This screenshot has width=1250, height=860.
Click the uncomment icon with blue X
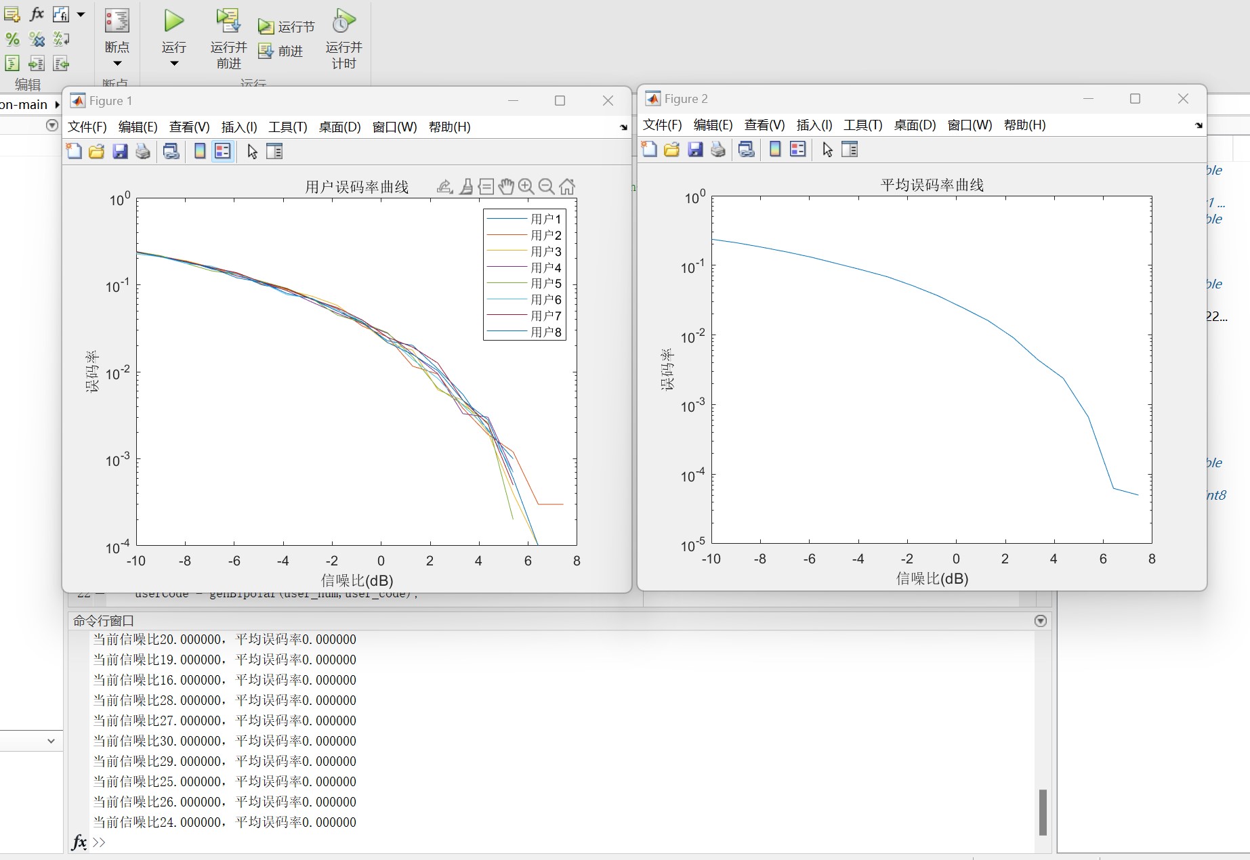pos(37,39)
